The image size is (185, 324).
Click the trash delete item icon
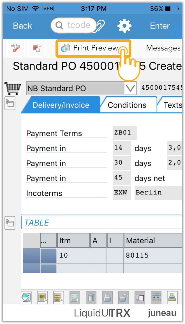click(91, 297)
